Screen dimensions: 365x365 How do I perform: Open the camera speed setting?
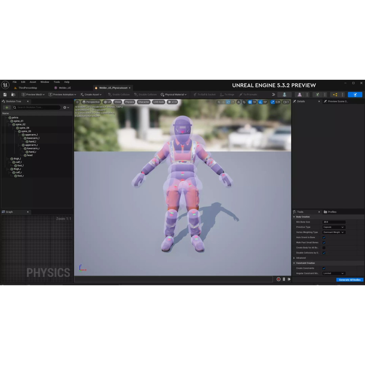click(286, 102)
